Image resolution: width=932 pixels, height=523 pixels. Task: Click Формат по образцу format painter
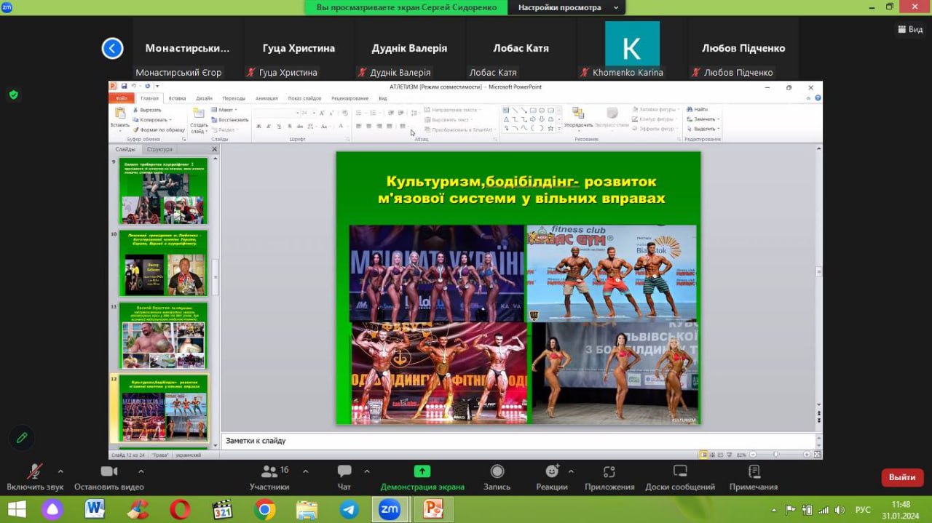(159, 129)
